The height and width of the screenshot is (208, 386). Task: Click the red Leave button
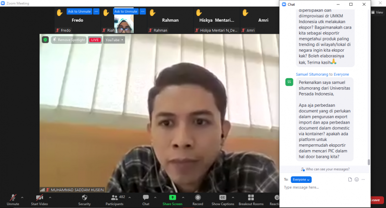pyautogui.click(x=376, y=200)
